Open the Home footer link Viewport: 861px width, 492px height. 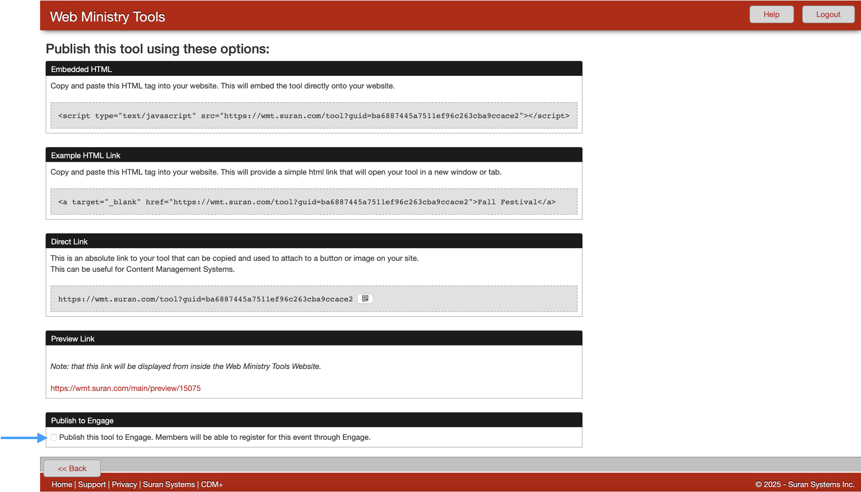(x=62, y=484)
